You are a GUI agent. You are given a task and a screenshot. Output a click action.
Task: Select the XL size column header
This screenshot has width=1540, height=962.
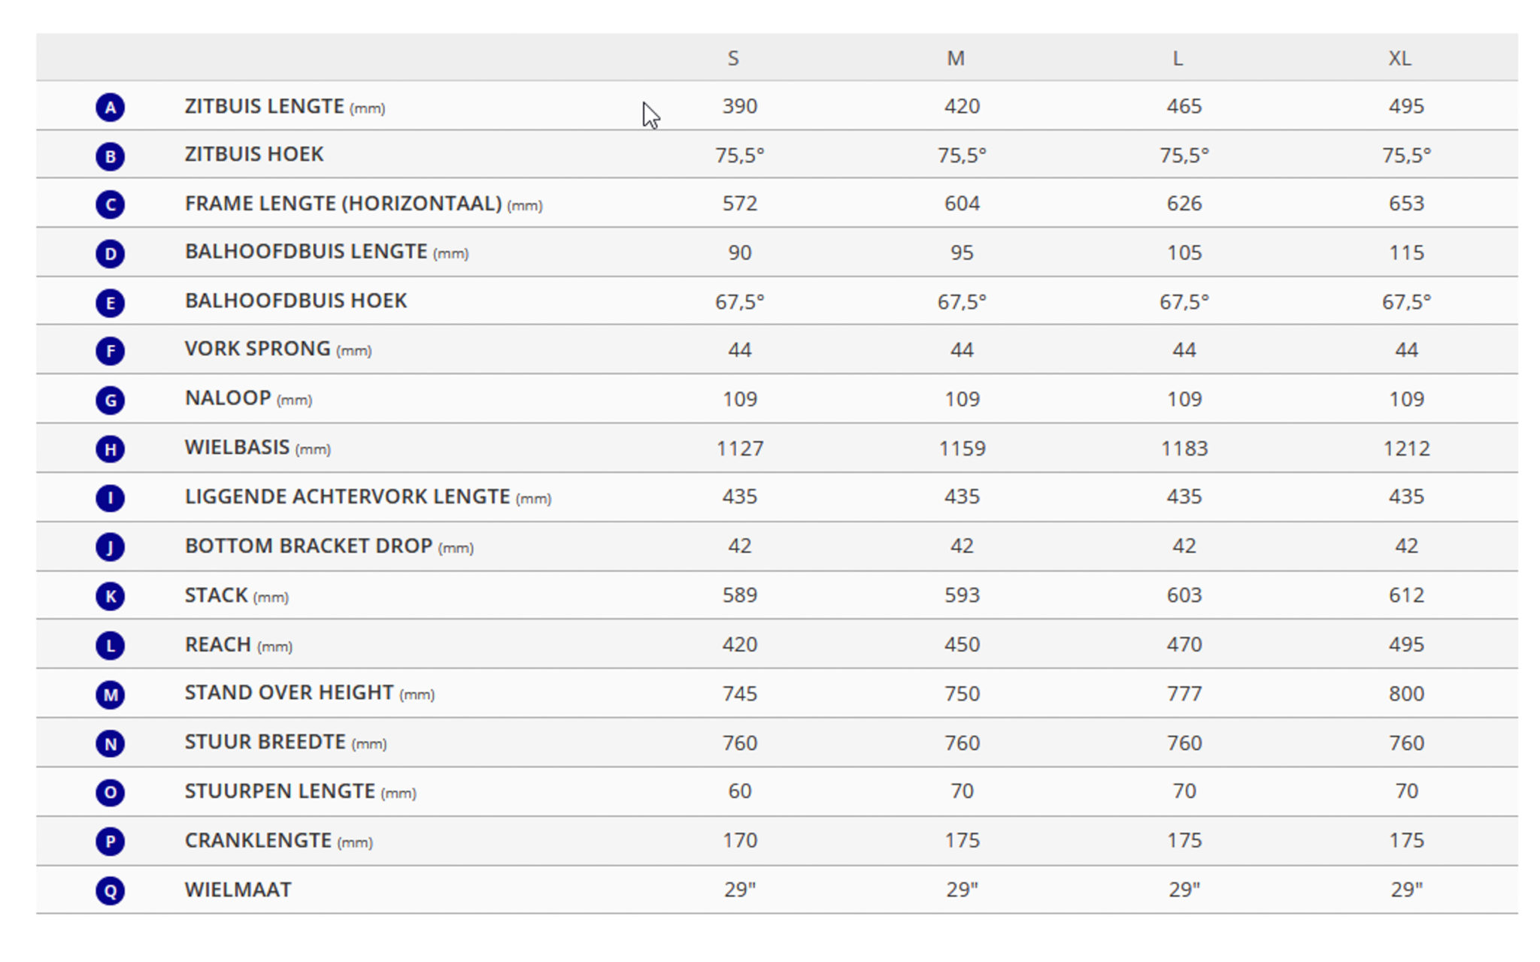(x=1399, y=59)
